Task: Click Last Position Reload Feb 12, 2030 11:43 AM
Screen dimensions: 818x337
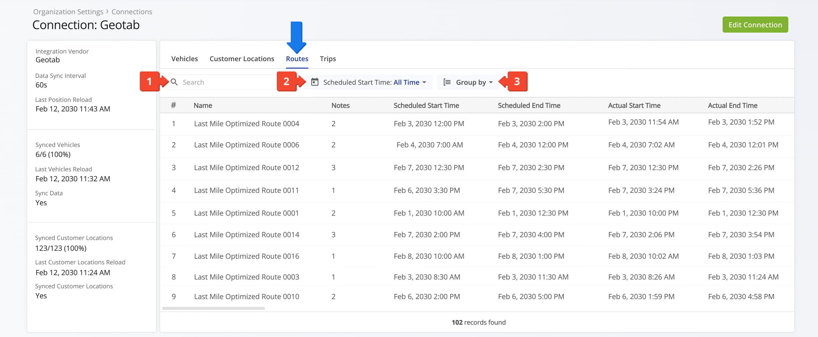Action: [73, 109]
